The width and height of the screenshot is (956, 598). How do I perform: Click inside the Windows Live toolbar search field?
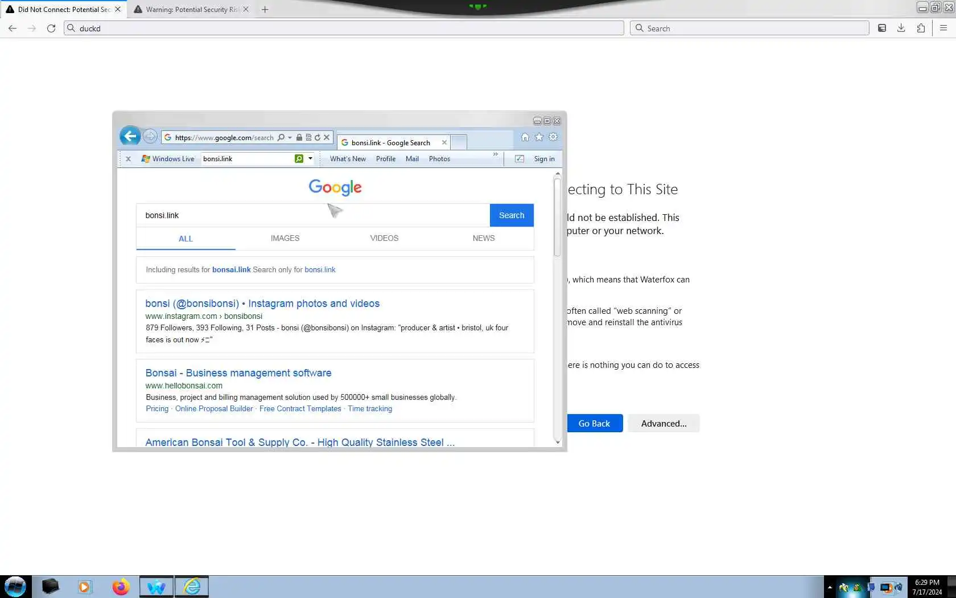tap(248, 158)
